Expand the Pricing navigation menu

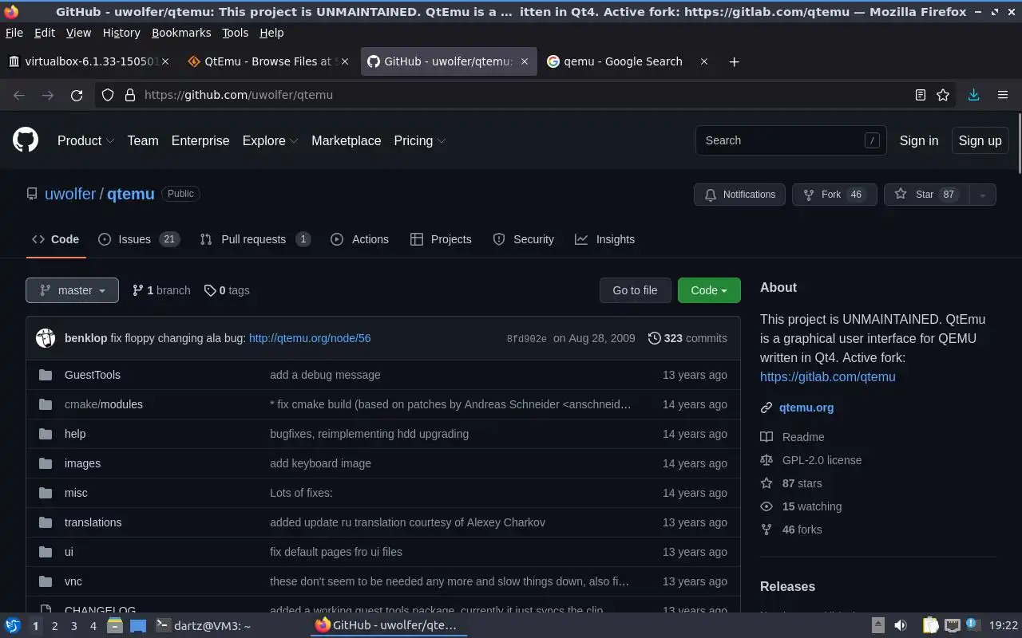point(420,140)
